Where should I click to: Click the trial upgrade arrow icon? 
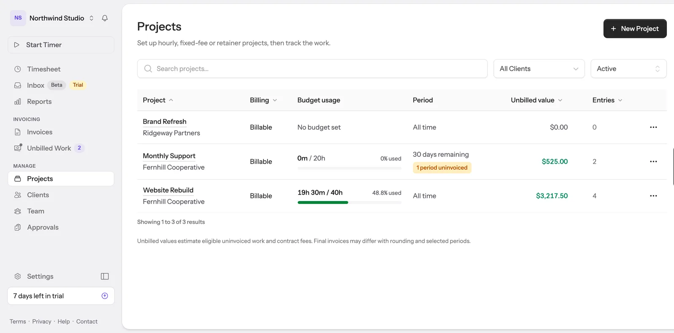pos(105,296)
